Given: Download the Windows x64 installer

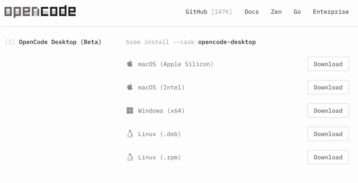Looking at the screenshot, I should (328, 111).
